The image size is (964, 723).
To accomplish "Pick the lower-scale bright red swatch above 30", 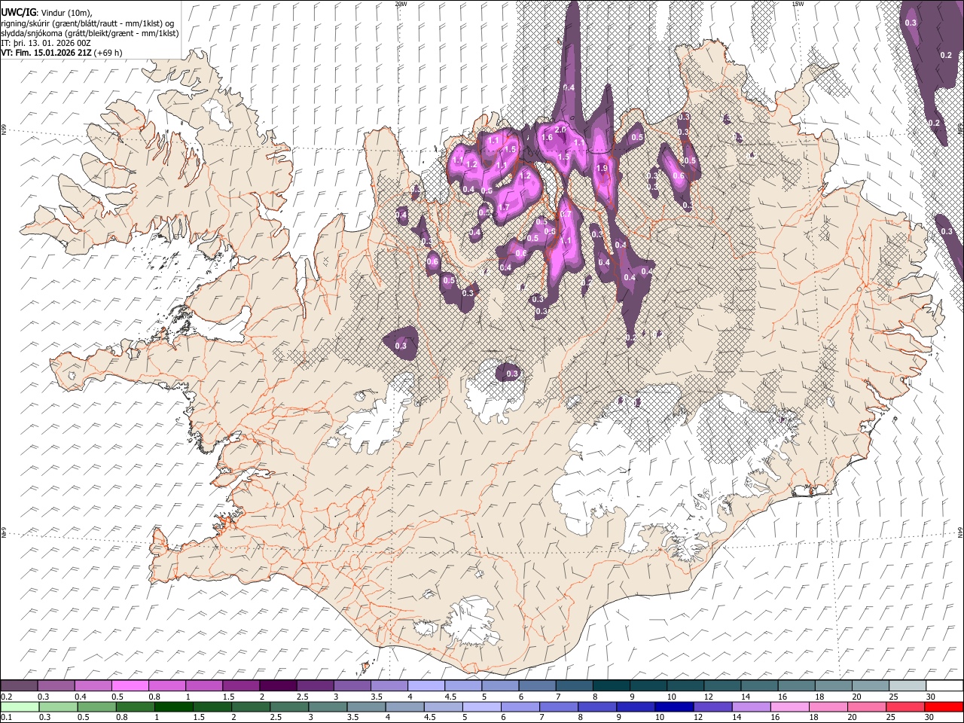I will [944, 706].
